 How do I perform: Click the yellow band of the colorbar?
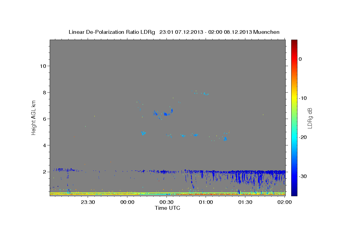point(294,96)
